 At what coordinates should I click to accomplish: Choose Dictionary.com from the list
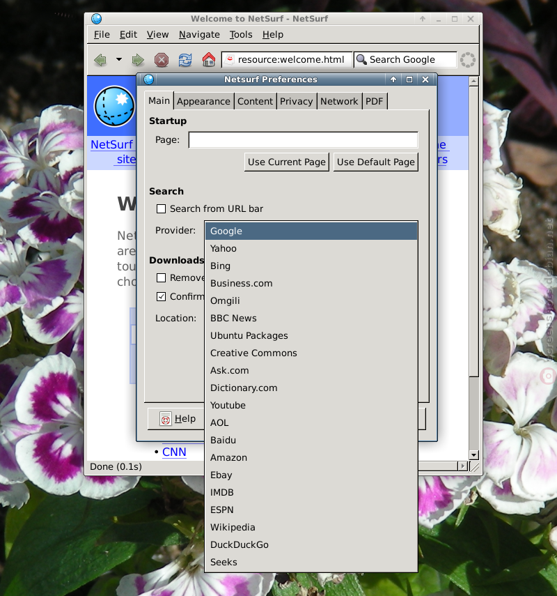pos(311,388)
